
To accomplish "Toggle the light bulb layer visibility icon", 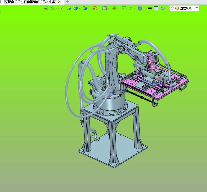I will coord(172,8).
